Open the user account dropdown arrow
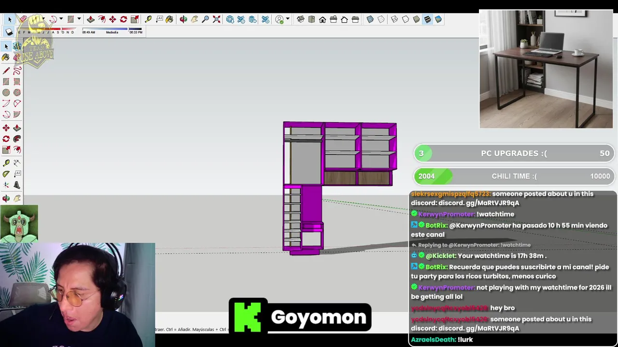 (288, 19)
